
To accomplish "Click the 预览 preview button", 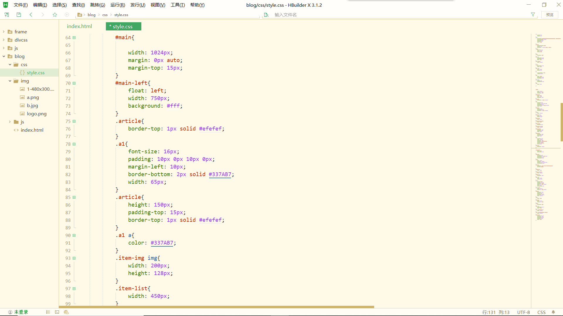I will (x=550, y=15).
